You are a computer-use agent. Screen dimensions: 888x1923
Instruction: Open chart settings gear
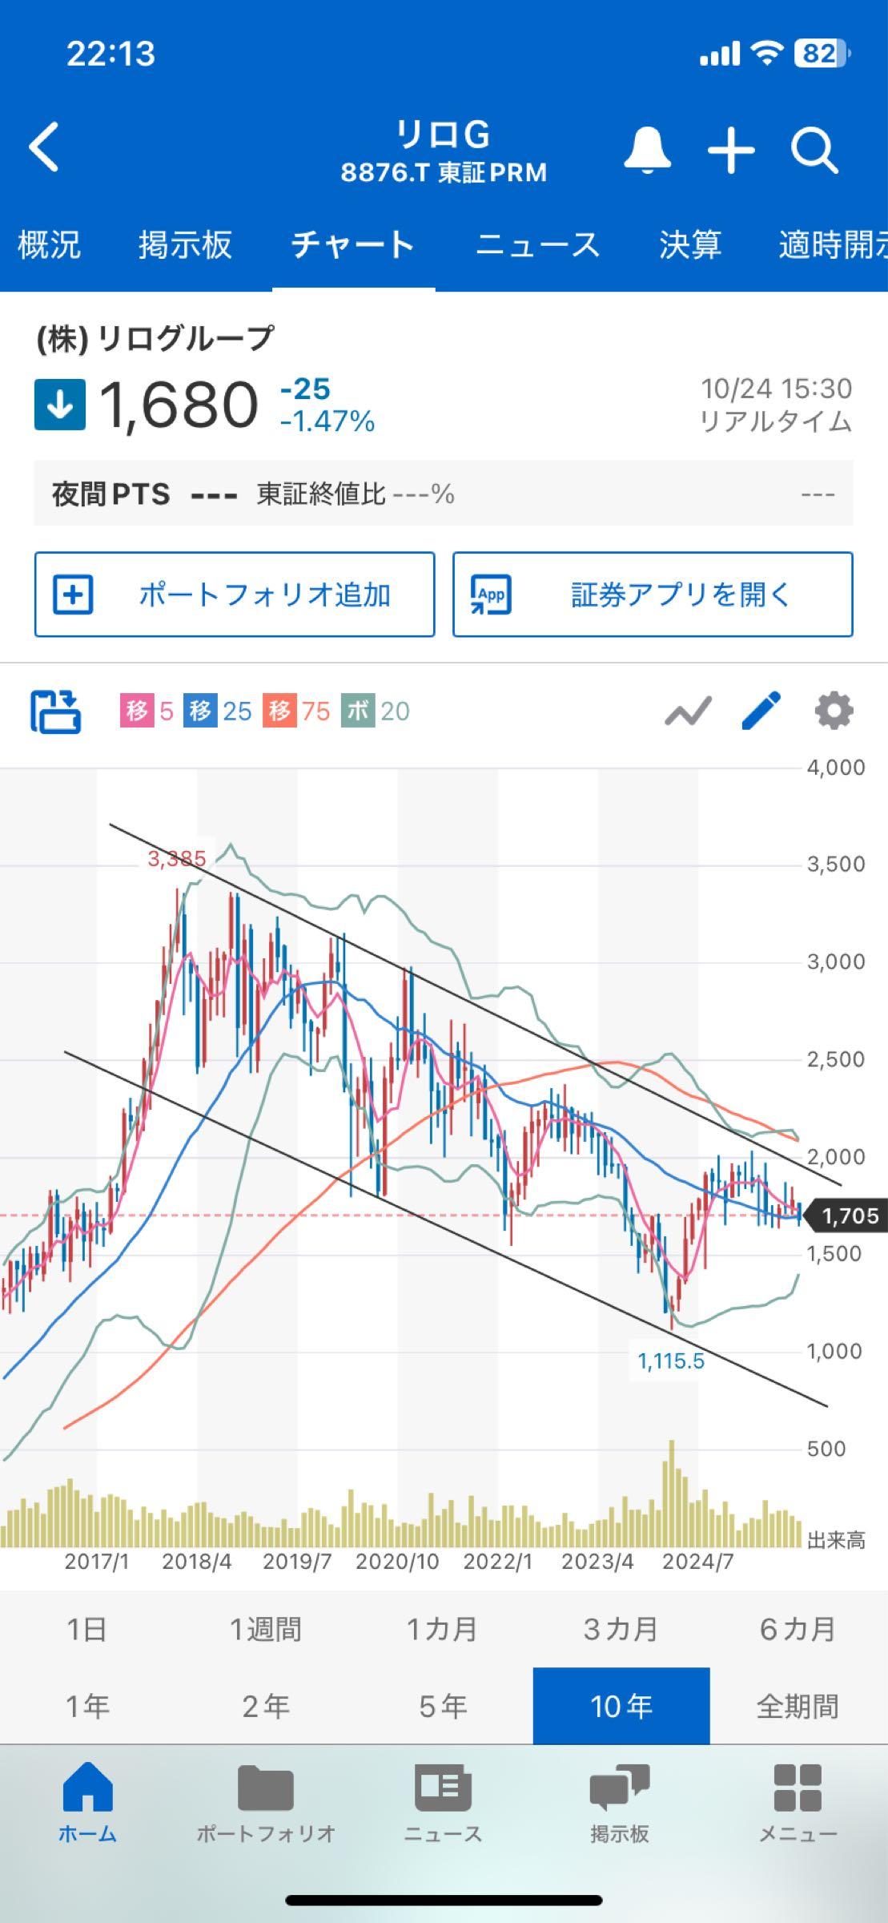(x=833, y=710)
